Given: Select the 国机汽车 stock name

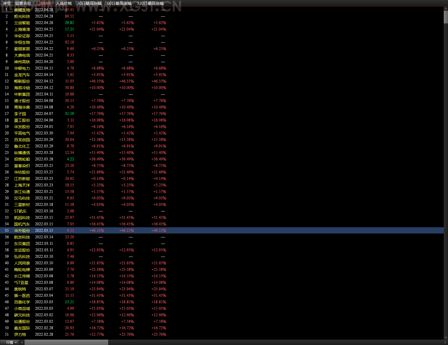Looking at the screenshot, I should click(x=22, y=224).
